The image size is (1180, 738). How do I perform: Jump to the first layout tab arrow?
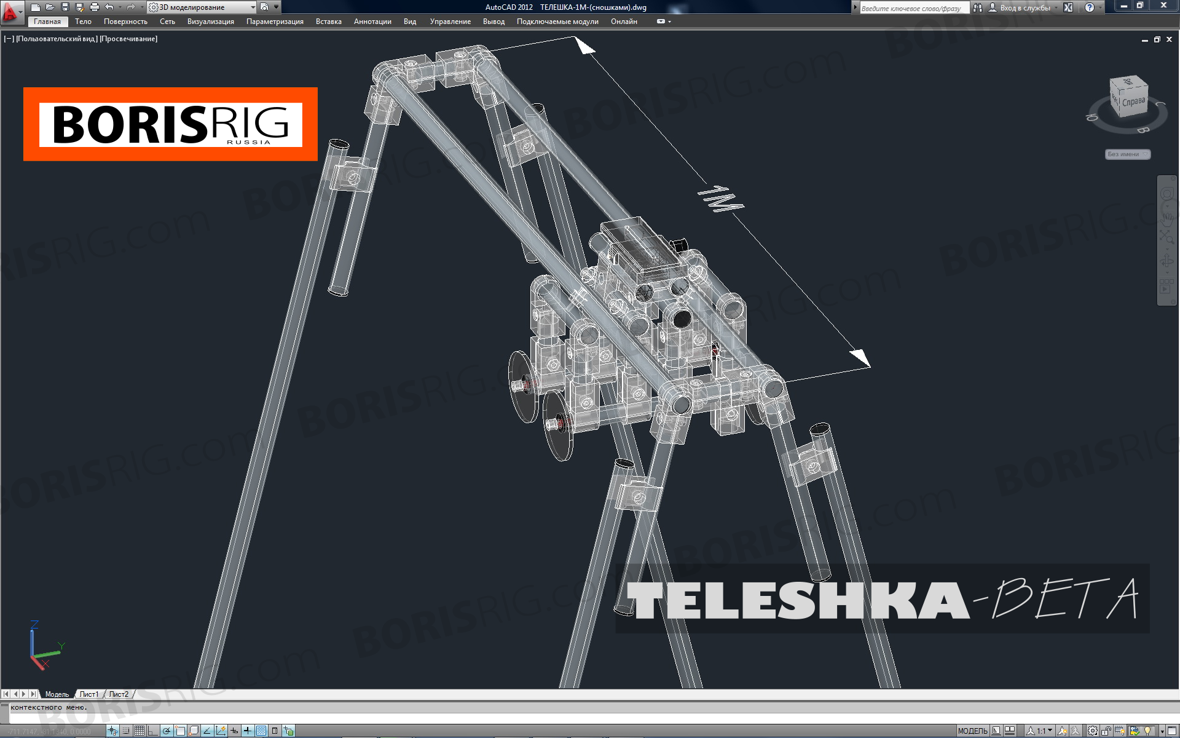[x=6, y=694]
